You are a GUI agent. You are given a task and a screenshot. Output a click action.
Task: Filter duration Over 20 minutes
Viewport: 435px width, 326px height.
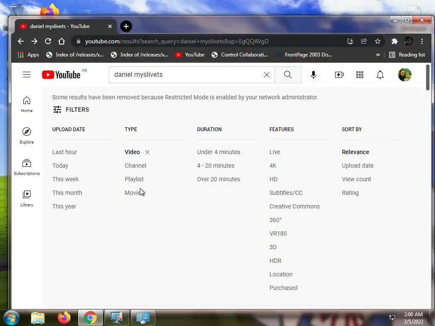[x=218, y=179]
